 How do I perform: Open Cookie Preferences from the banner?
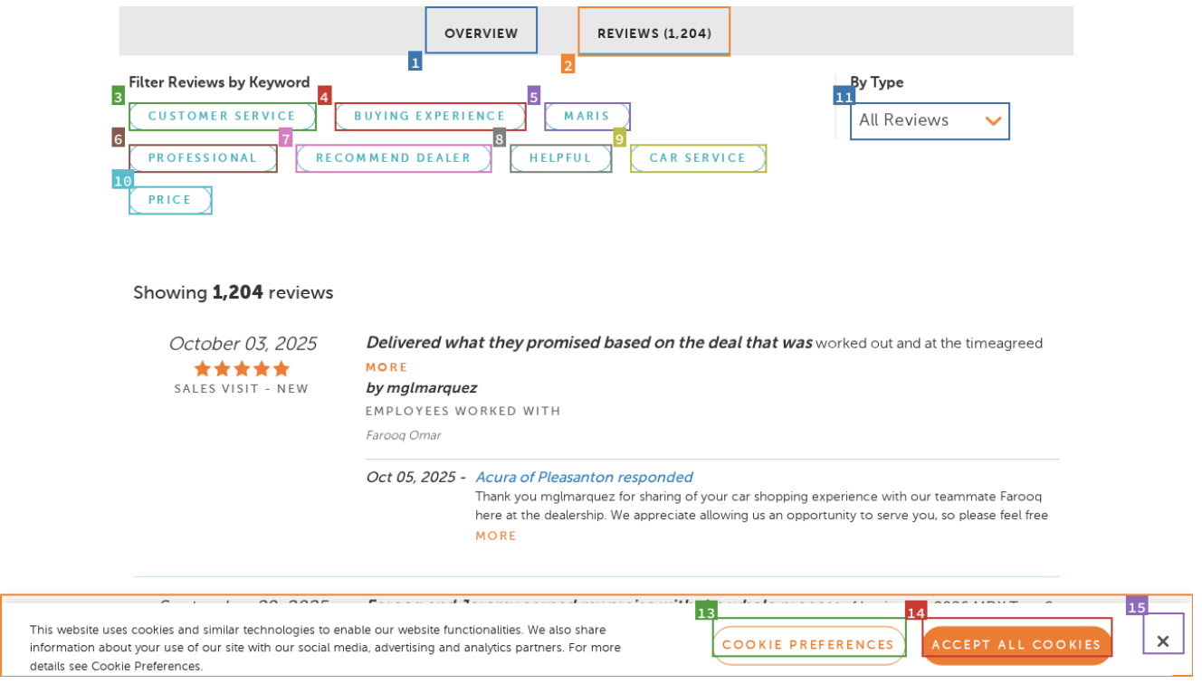click(x=808, y=644)
